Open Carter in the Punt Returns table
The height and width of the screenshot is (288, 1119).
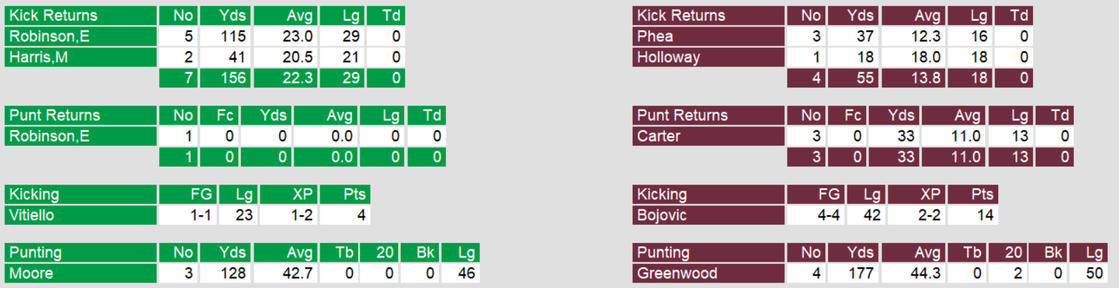click(x=659, y=136)
